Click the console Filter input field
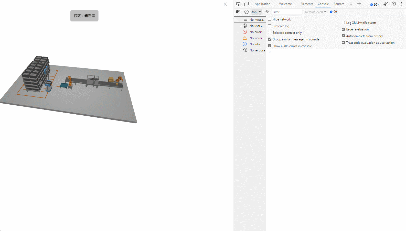Screen dimensions: 406x231 tap(287, 12)
